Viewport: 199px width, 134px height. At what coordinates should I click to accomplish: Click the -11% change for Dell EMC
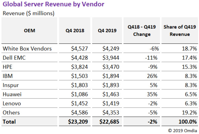tap(151, 58)
